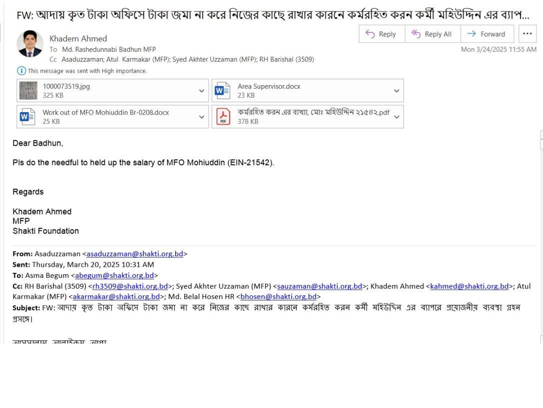The image size is (543, 408).
Task: Click the Reply button
Action: click(x=382, y=34)
